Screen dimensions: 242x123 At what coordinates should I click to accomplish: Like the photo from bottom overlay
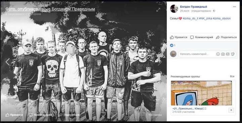click(x=14, y=115)
